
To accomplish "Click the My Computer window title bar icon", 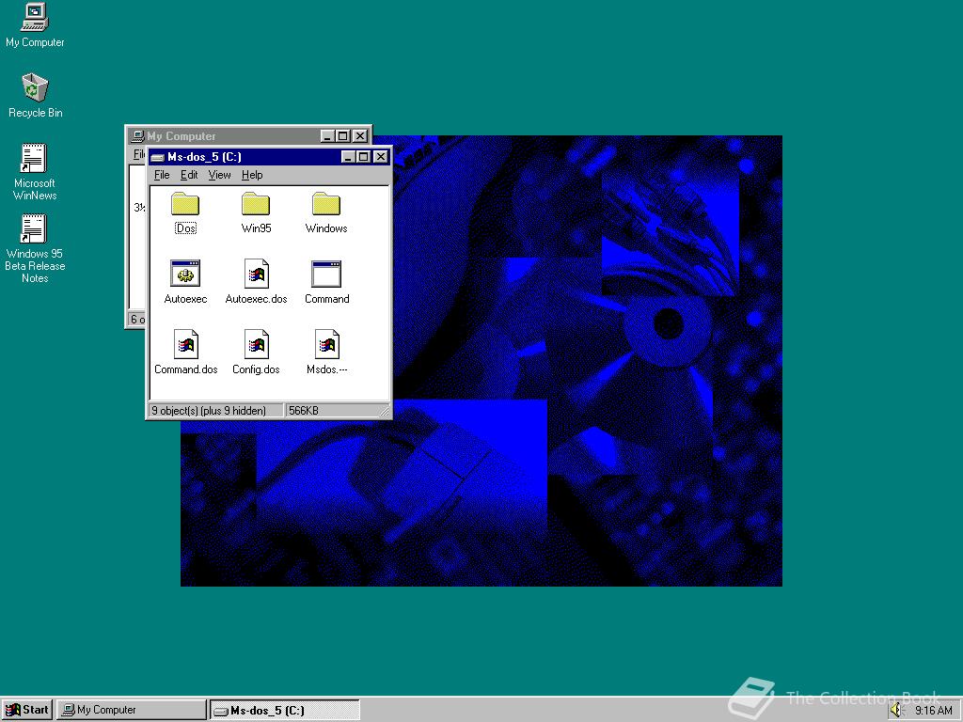I will (138, 136).
